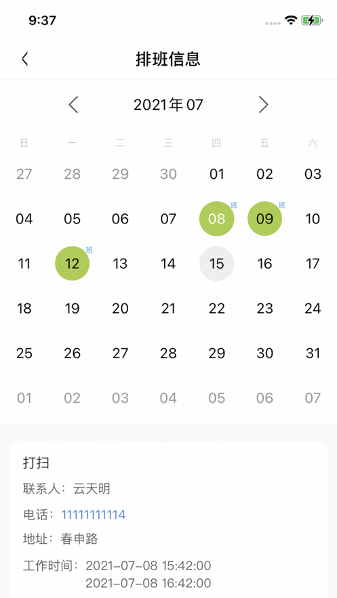Tap the 班 badge above date 08
Viewport: 337px width, 598px height.
pos(234,205)
